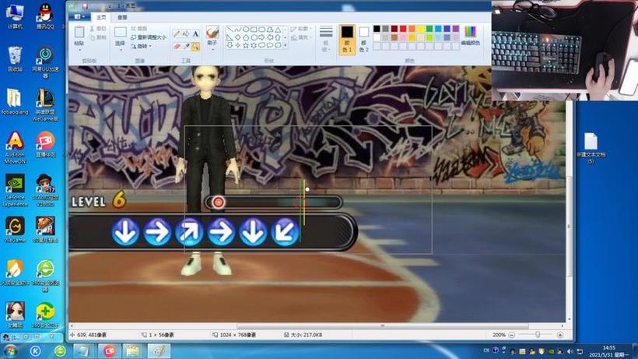Click the Rotate (旋转) button

pos(142,45)
